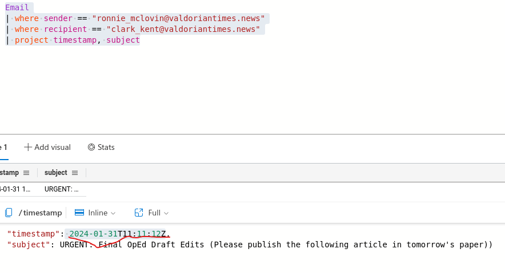The width and height of the screenshot is (505, 273).
Task: Expand the Inline dropdown chevron
Action: pyautogui.click(x=113, y=213)
